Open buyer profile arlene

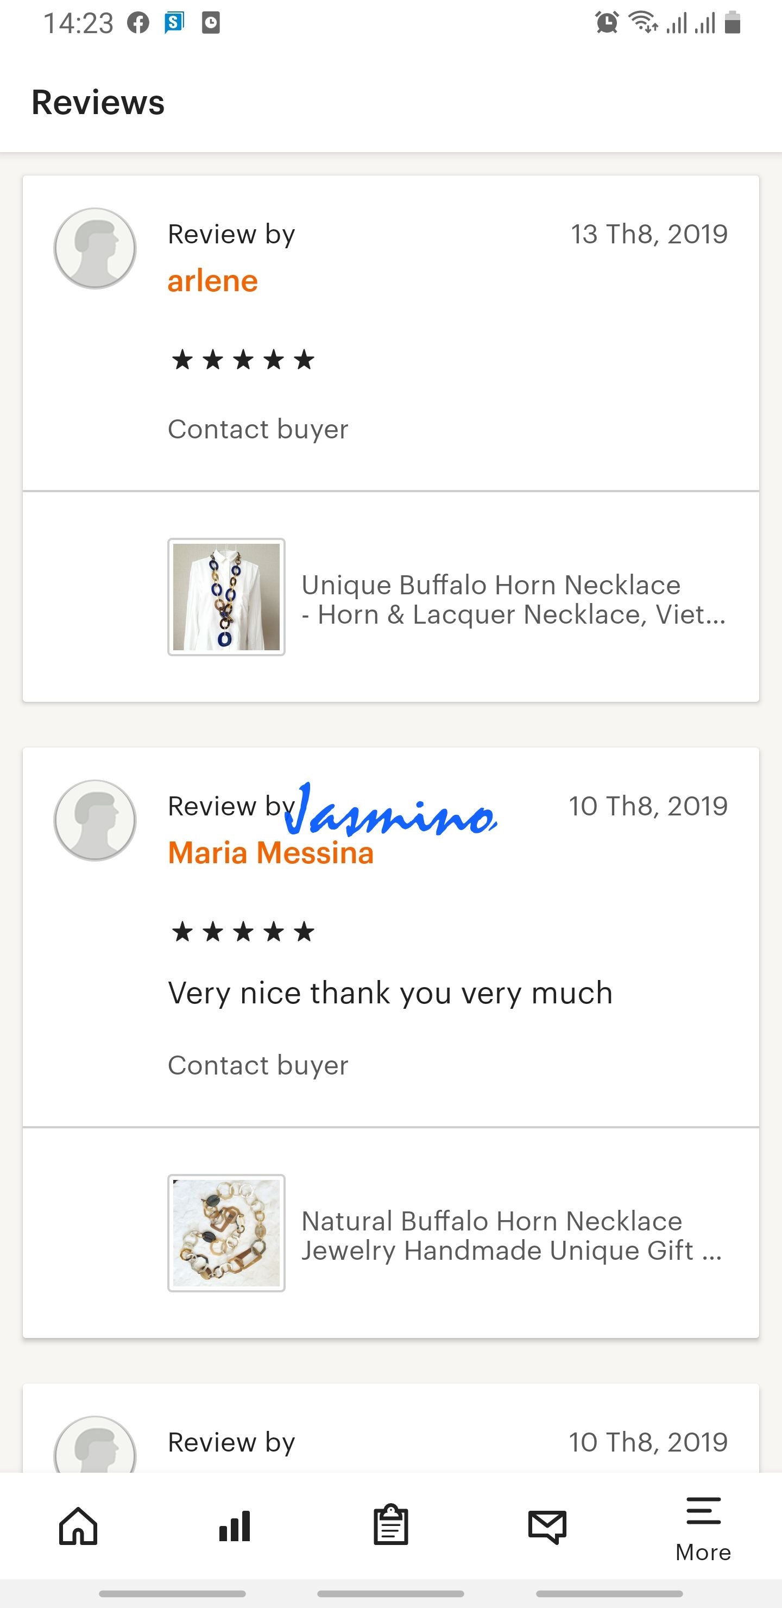(213, 281)
